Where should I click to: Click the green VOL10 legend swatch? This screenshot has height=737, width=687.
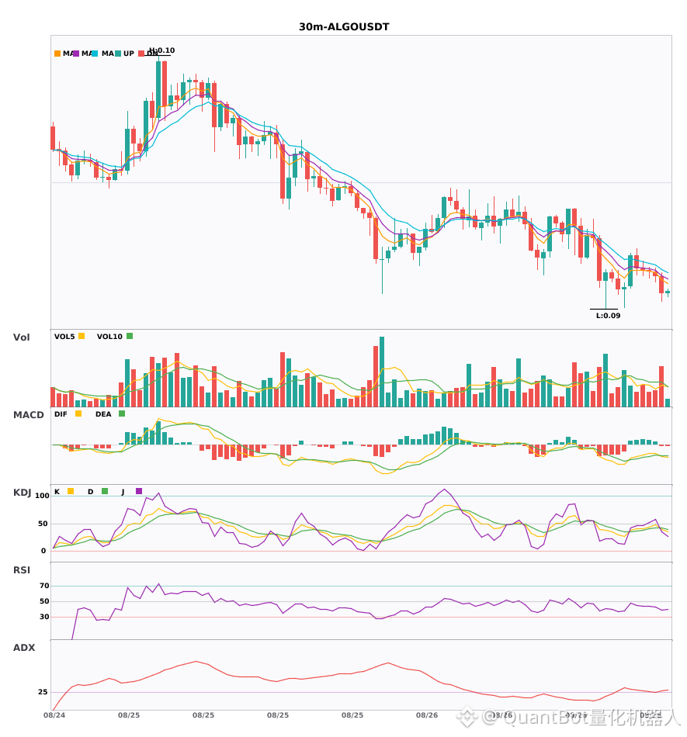(x=130, y=336)
